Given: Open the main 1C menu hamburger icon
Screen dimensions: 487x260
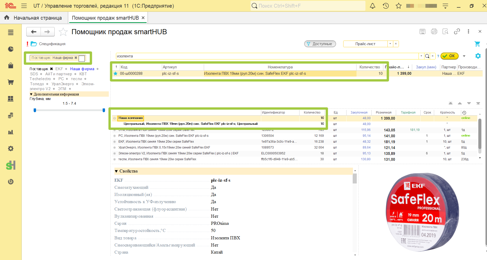Looking at the screenshot, I should pos(24,6).
